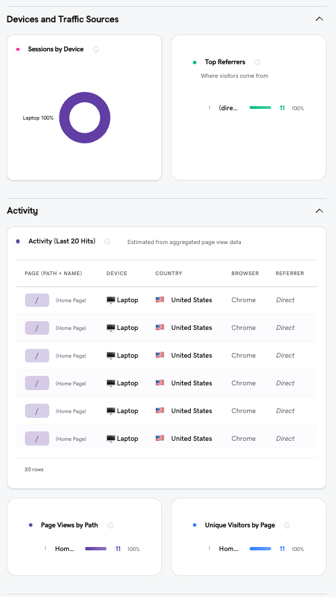
Task: Click the laptop device icon in first row
Action: point(111,300)
